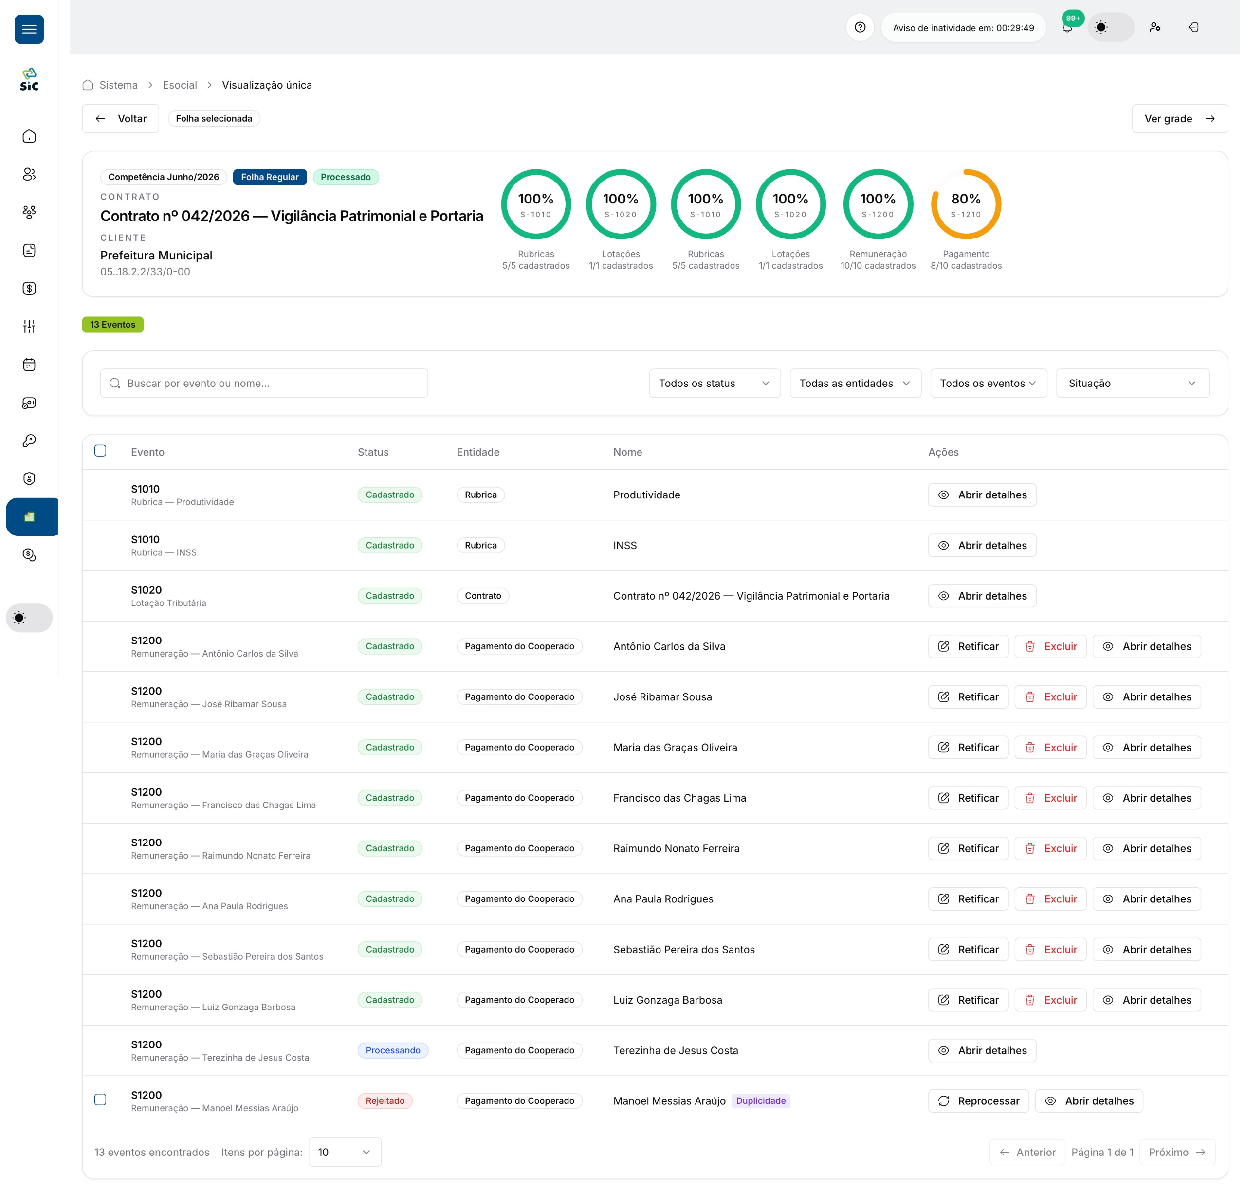This screenshot has height=1191, width=1246.
Task: Click the Ver grade button
Action: (1179, 119)
